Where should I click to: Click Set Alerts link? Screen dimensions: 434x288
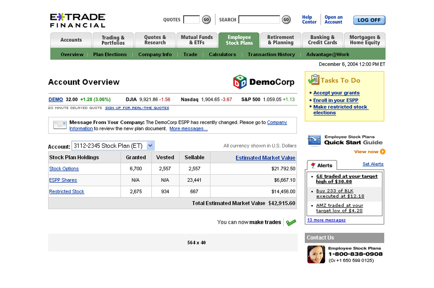coord(373,164)
